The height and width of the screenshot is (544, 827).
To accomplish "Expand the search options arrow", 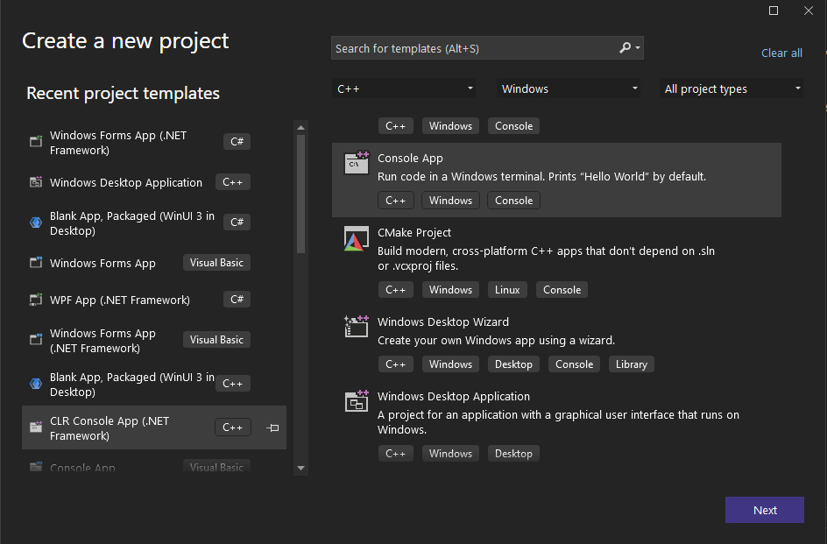I will click(x=638, y=48).
